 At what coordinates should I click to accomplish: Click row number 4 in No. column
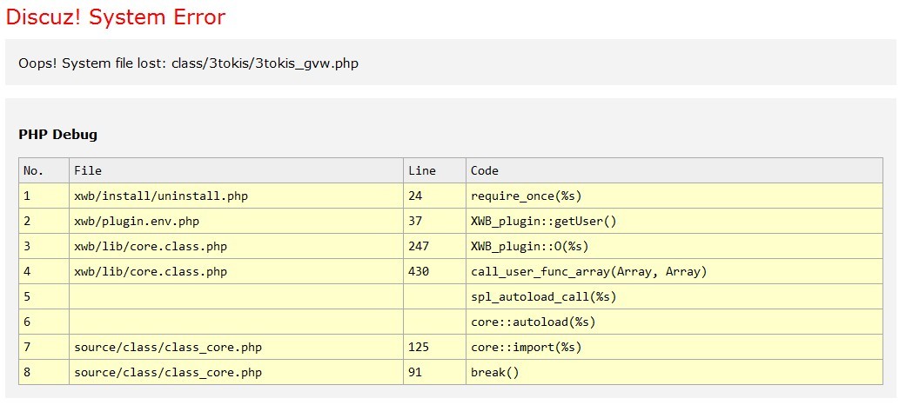pyautogui.click(x=44, y=271)
